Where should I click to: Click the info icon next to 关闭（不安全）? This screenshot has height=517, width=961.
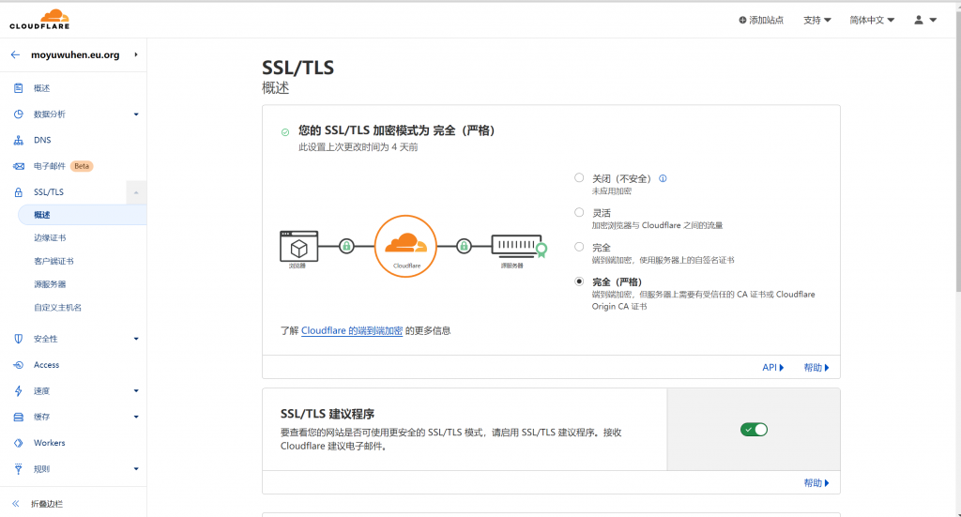pos(663,179)
